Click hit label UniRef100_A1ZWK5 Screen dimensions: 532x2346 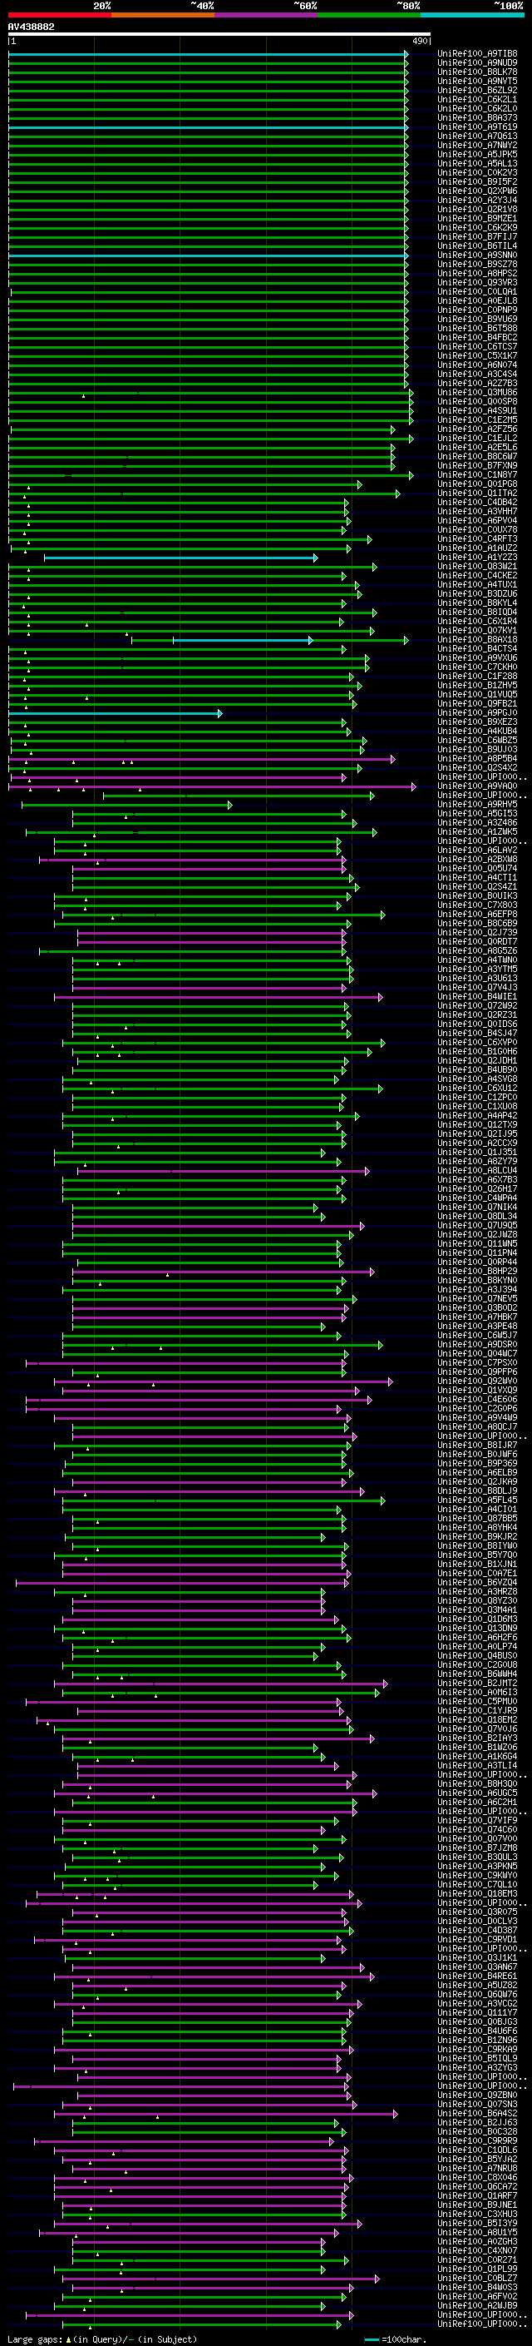[477, 831]
